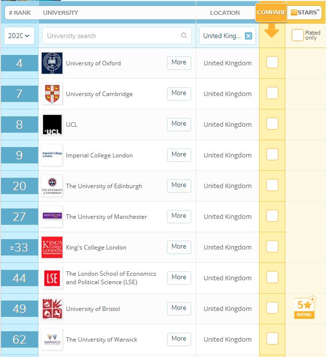Show More for King's College London
This screenshot has height=357, width=329.
point(179,247)
